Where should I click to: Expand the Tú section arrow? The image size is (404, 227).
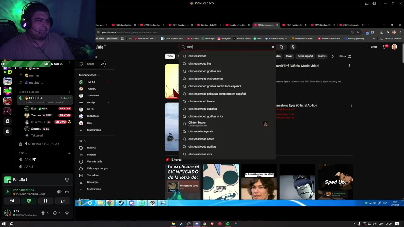point(85,141)
